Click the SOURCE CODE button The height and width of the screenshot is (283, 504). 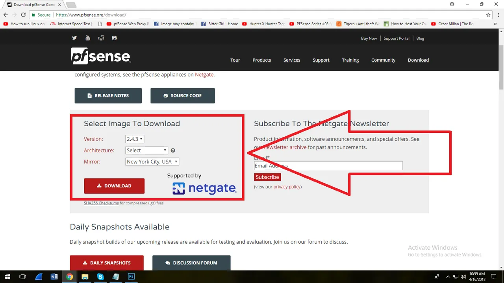point(183,96)
